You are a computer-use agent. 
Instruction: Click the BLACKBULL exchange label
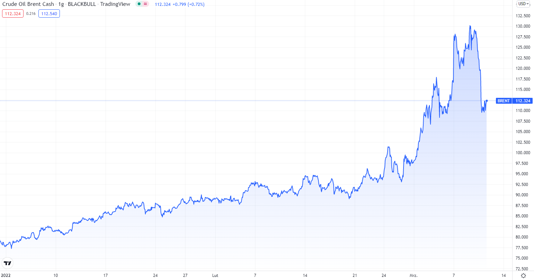[82, 4]
